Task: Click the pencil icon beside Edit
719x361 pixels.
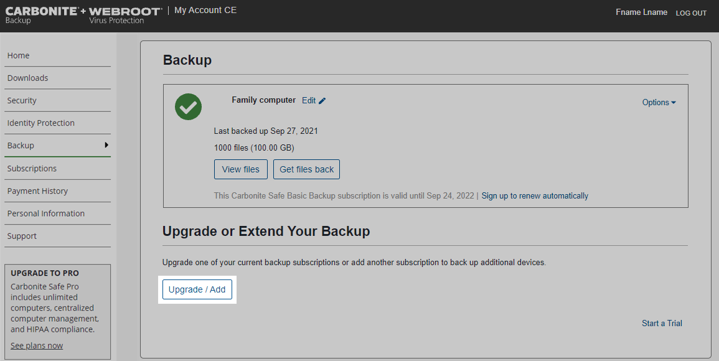Action: pos(322,101)
